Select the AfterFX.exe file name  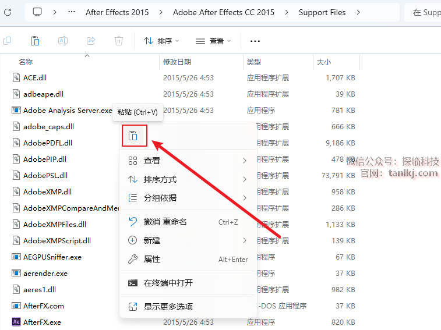(x=42, y=322)
